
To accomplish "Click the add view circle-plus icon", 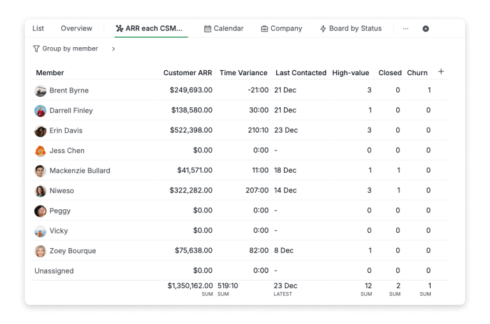I will 426,29.
